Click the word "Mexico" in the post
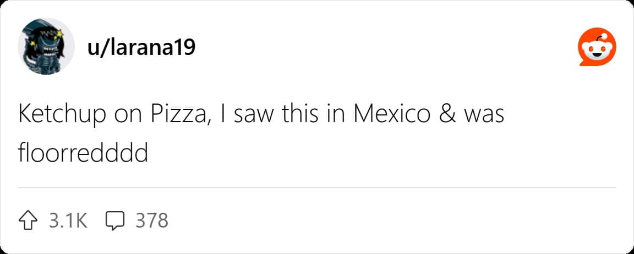The width and height of the screenshot is (634, 254). tap(391, 114)
